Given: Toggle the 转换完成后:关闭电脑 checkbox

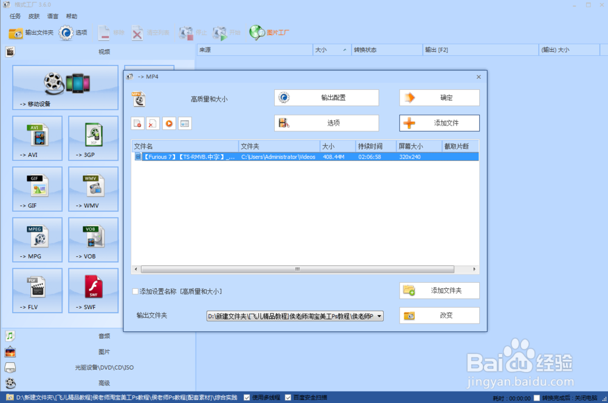Looking at the screenshot, I should pos(537,398).
